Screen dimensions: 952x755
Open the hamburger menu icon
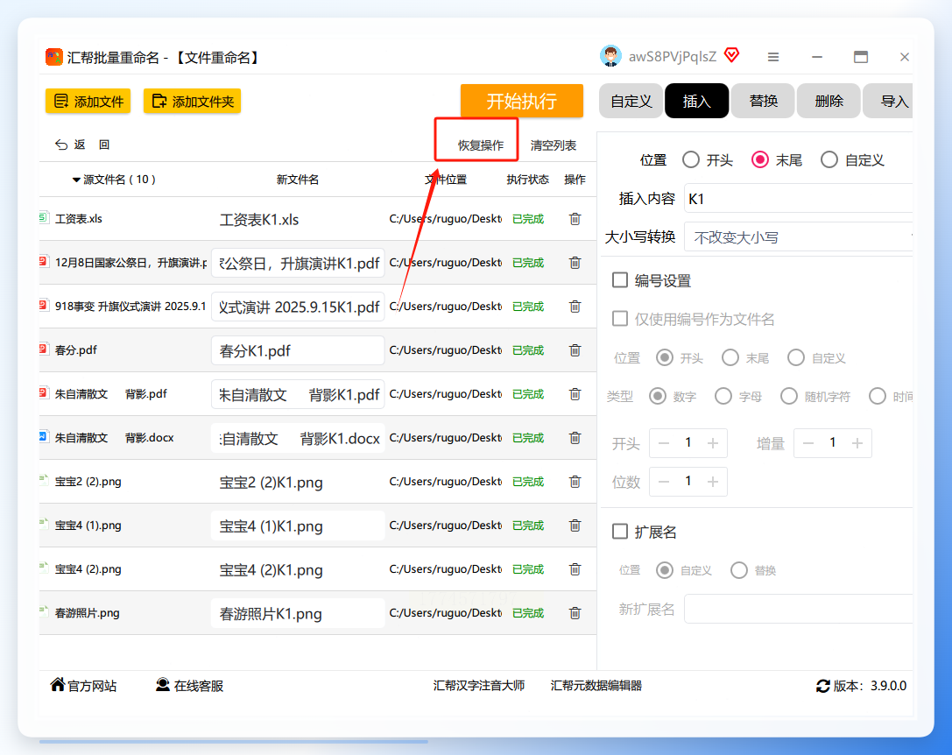click(x=772, y=56)
